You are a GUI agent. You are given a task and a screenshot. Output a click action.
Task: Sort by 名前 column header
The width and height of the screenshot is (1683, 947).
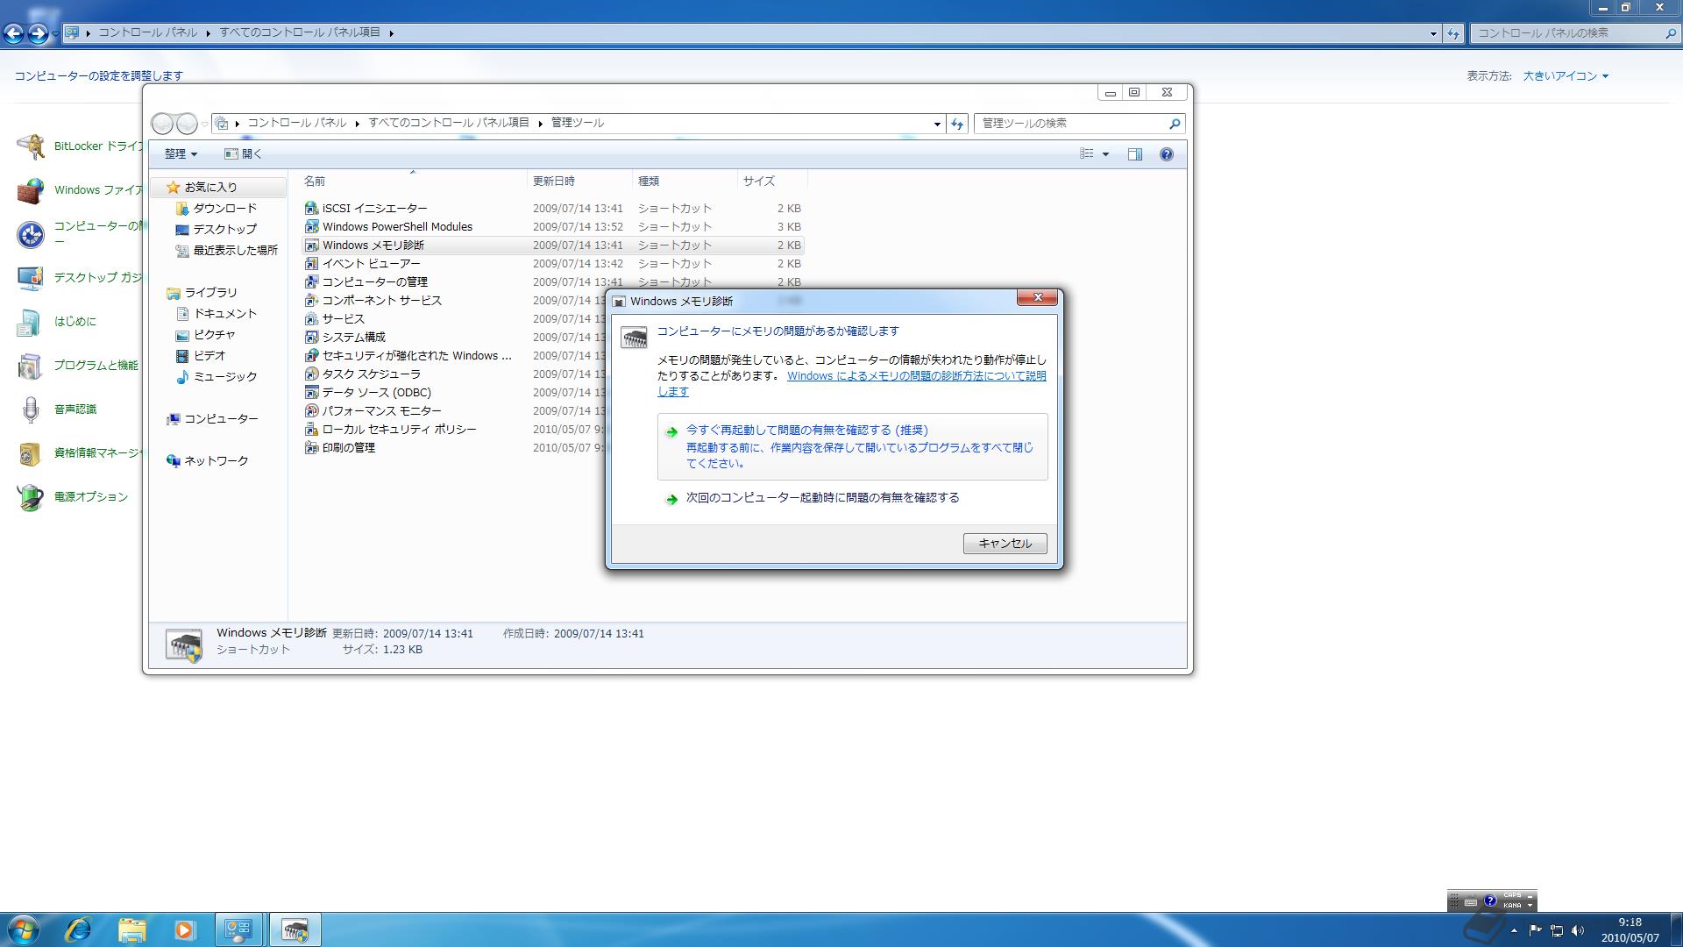point(413,182)
